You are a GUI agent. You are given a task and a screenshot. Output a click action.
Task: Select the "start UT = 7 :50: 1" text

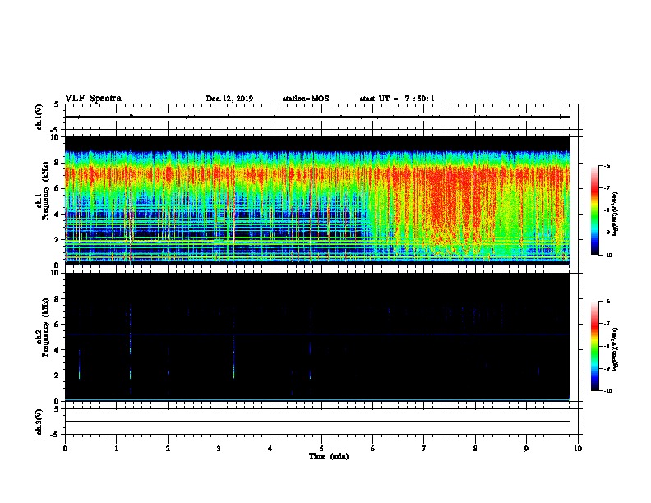click(397, 99)
